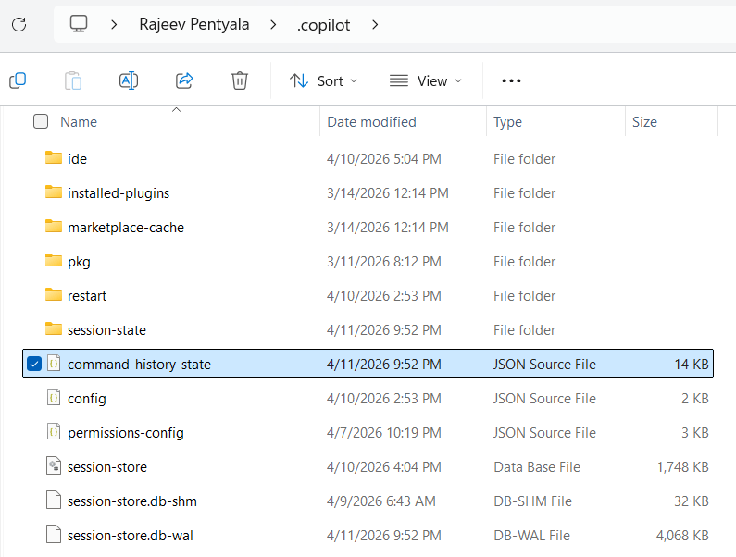Screen dimensions: 736x557
Task: Toggle the select all items checkbox
Action: [41, 121]
